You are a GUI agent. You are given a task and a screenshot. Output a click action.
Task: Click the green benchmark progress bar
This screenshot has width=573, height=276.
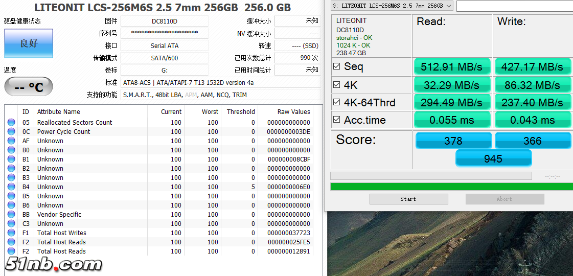[x=451, y=187]
